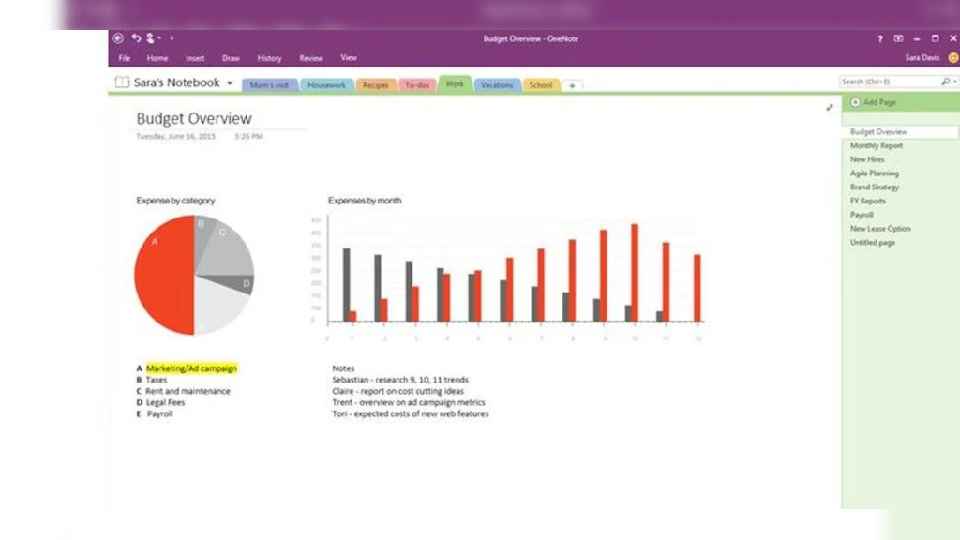The height and width of the screenshot is (540, 960).
Task: Click the Claire cost cutting ideas note
Action: (397, 391)
